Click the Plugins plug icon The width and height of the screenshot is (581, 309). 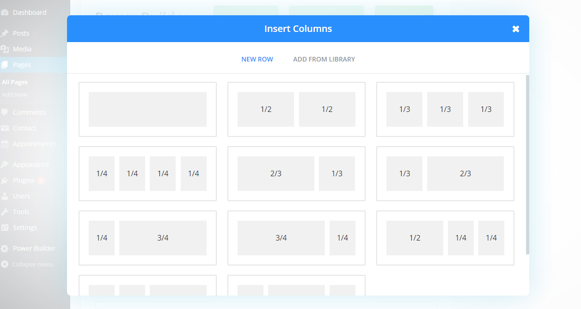point(5,180)
